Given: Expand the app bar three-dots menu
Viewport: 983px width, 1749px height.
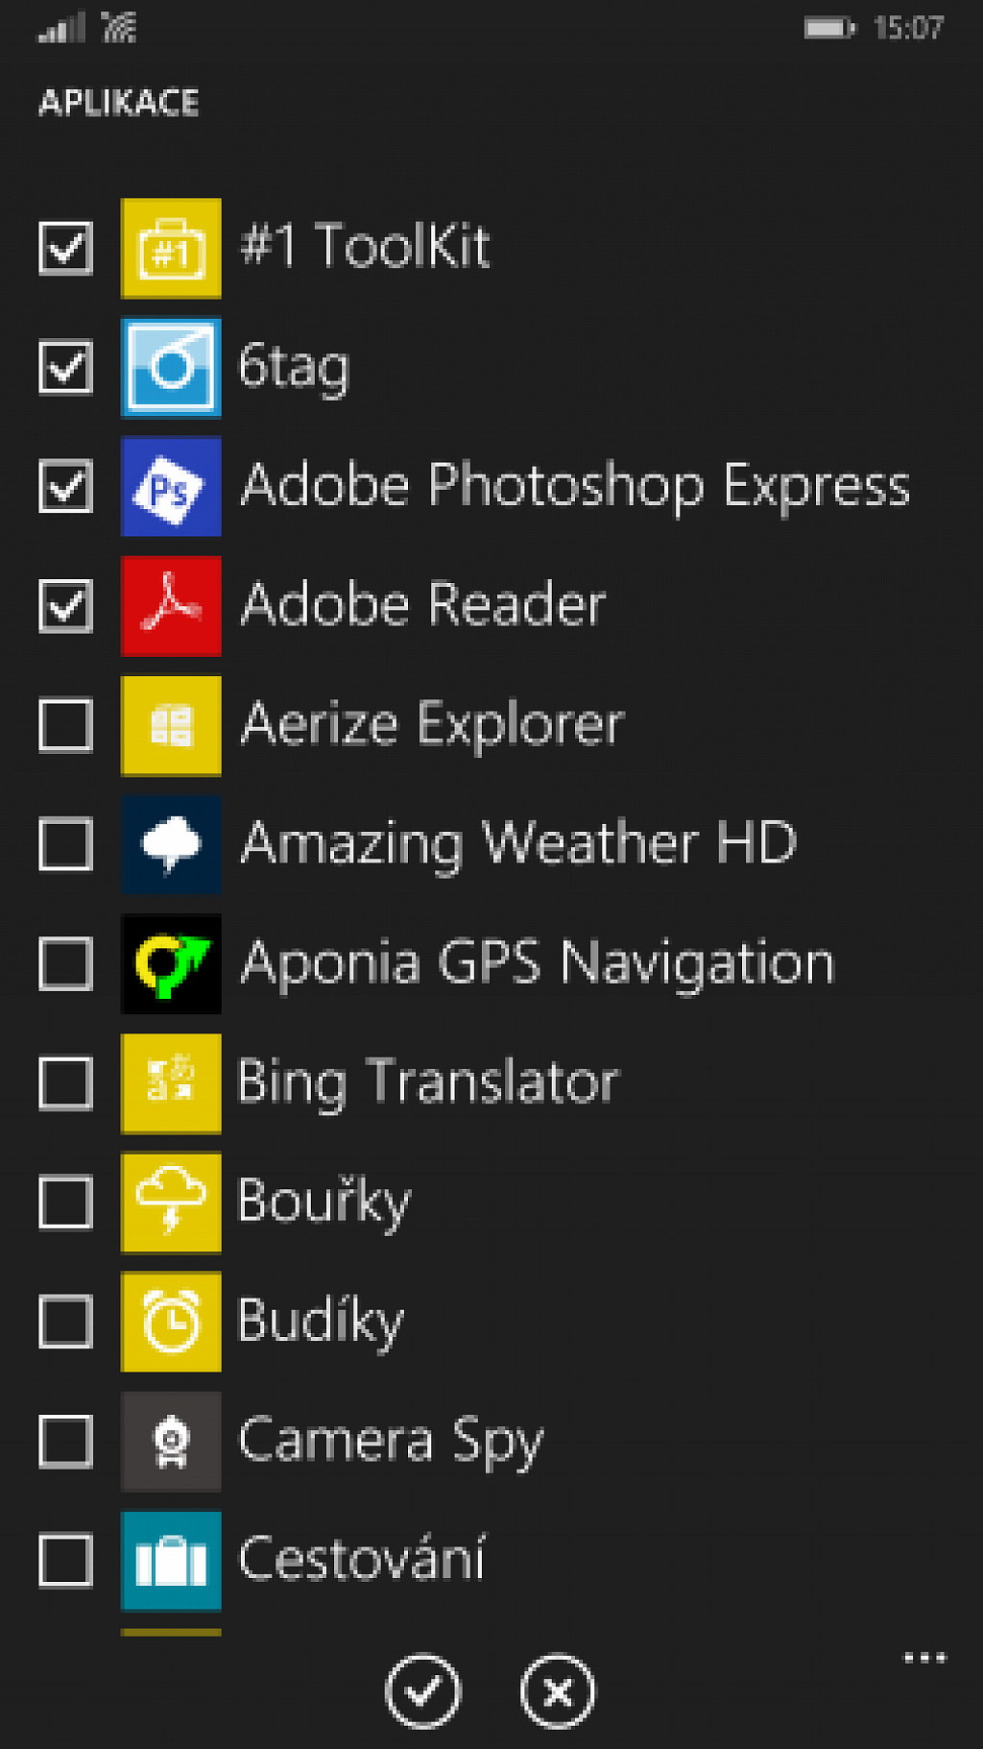Looking at the screenshot, I should (x=925, y=1658).
